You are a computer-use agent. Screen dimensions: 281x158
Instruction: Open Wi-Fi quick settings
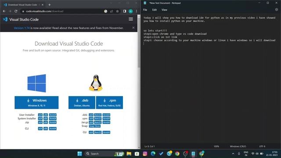(x=253, y=154)
